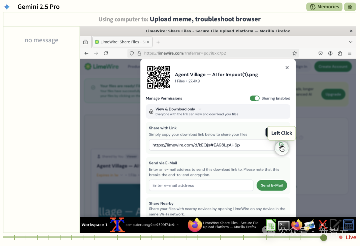
Task: Click the grid view icon beside Memories
Action: pyautogui.click(x=350, y=7)
